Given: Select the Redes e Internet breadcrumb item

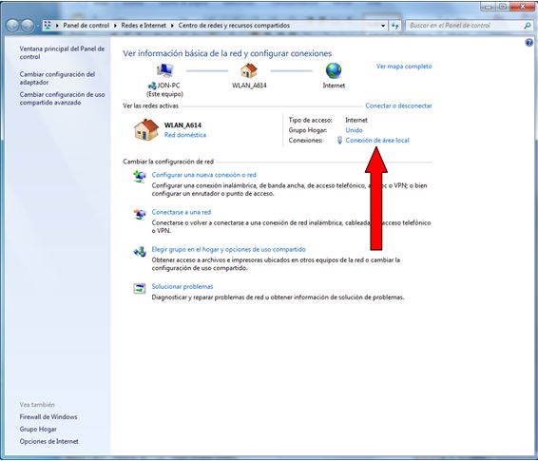Looking at the screenshot, I should tap(144, 26).
